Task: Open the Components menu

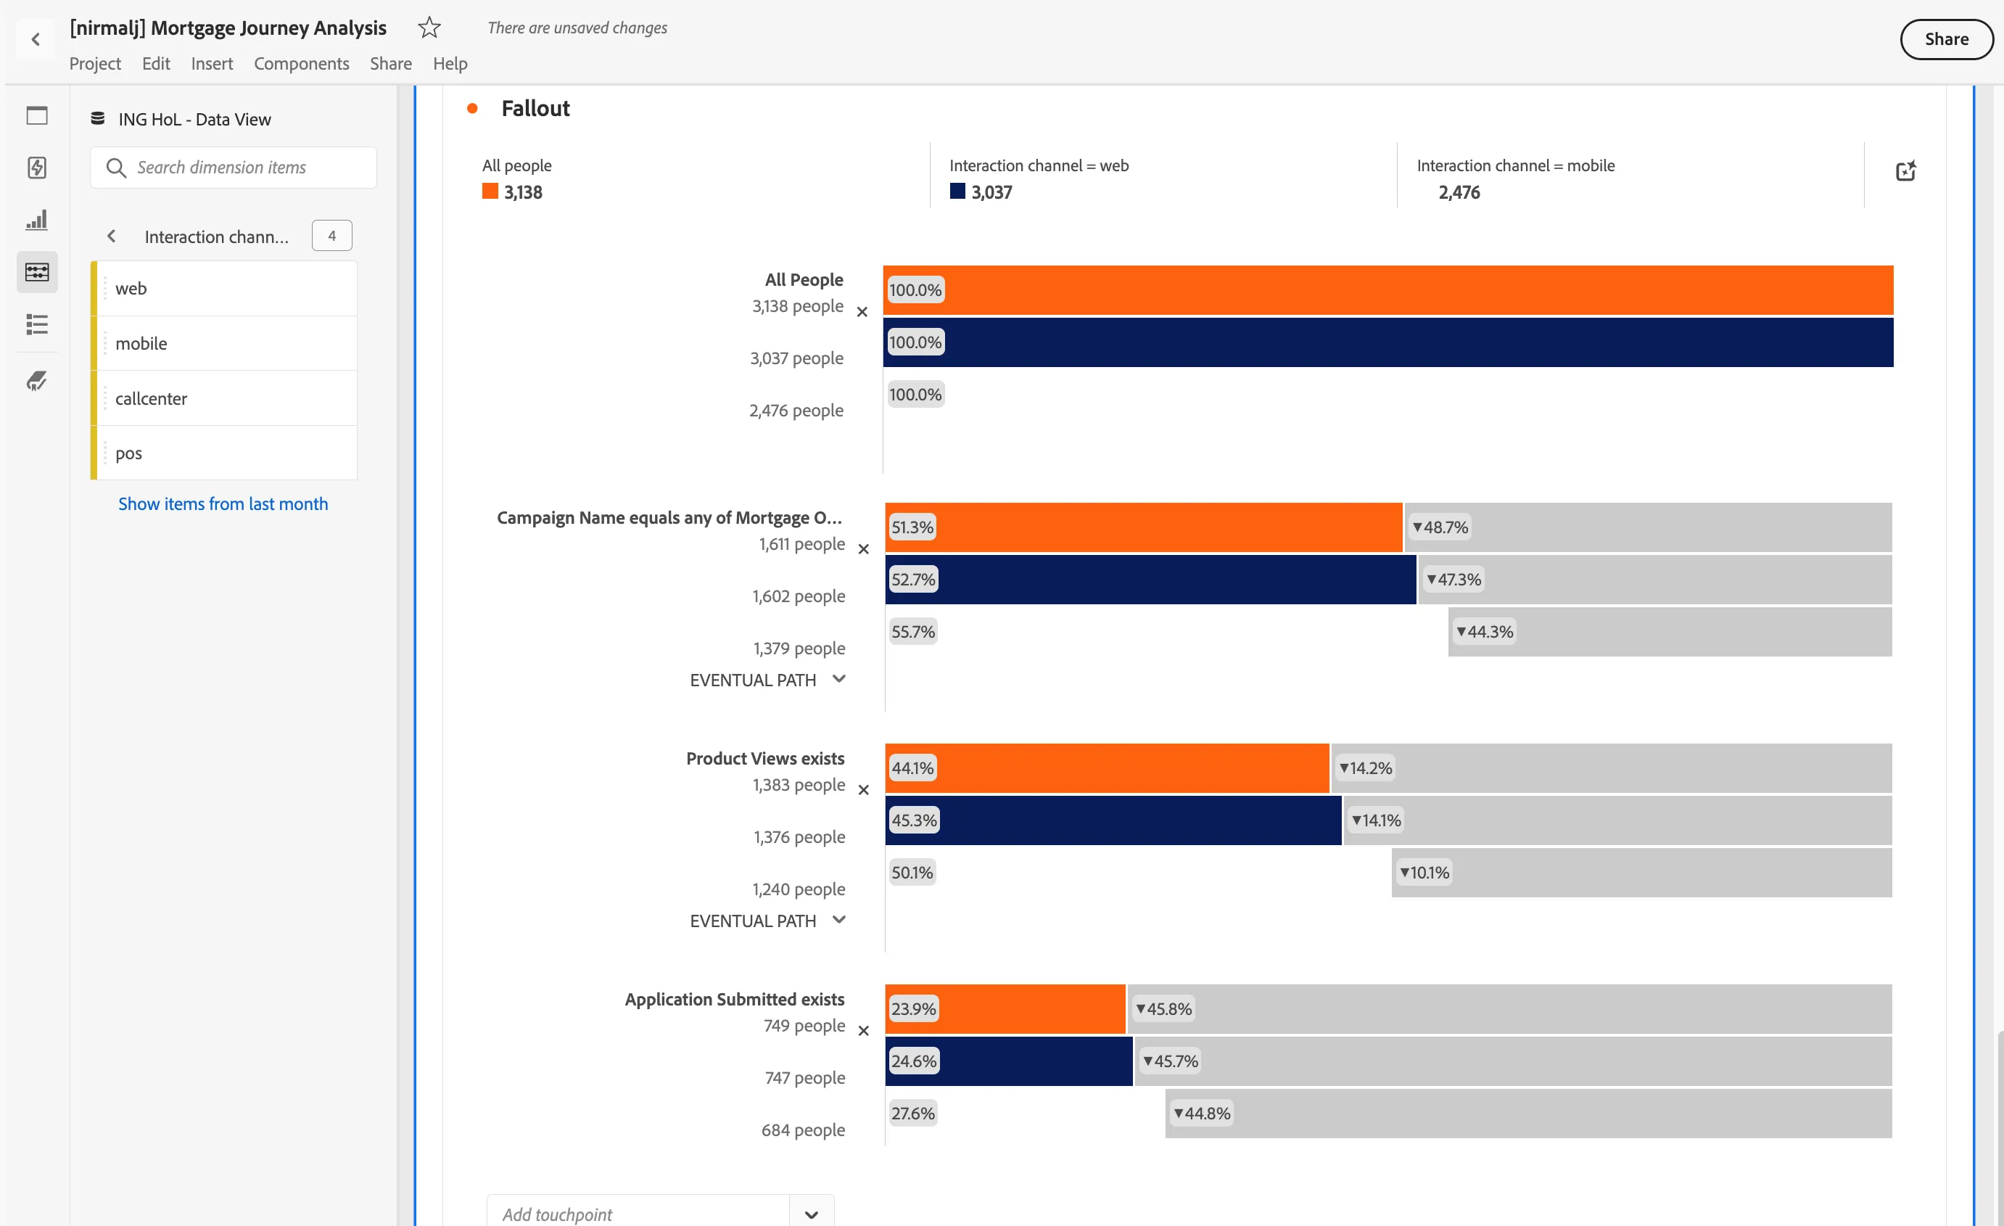Action: tap(301, 63)
